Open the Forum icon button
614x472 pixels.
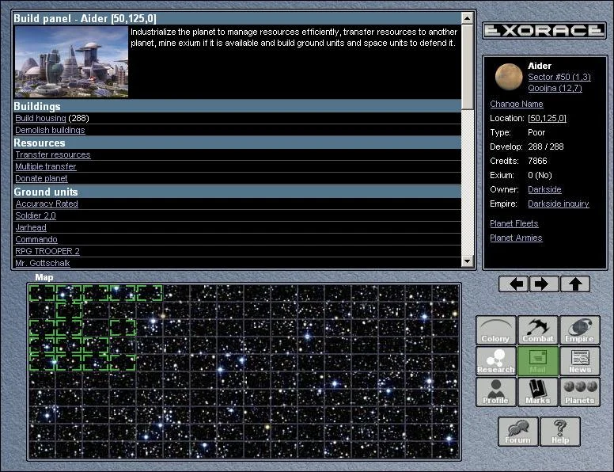(517, 432)
